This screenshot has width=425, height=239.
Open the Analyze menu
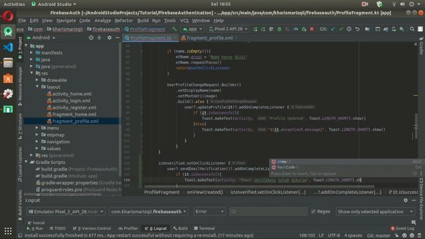[102, 21]
